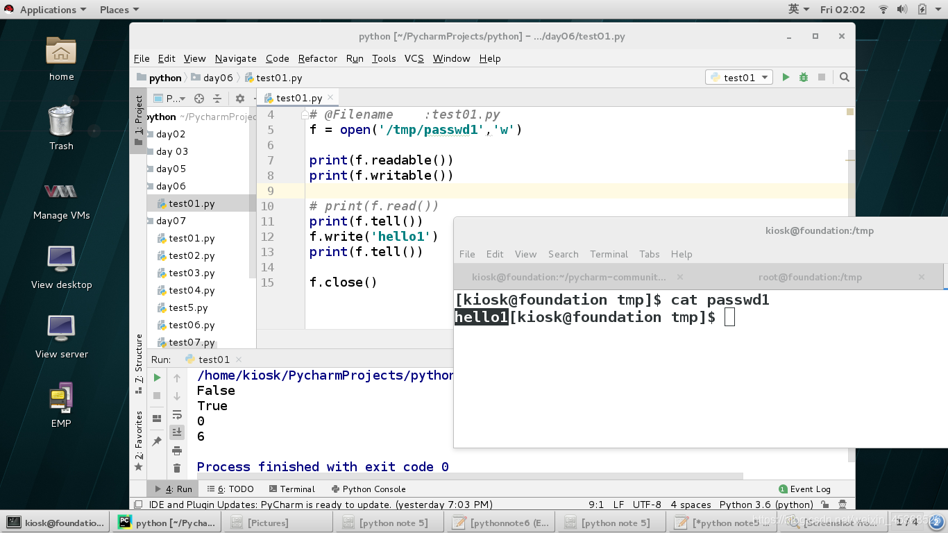Viewport: 948px width, 533px height.
Task: Click the IDE and Plugin Updates status message
Action: click(321, 505)
